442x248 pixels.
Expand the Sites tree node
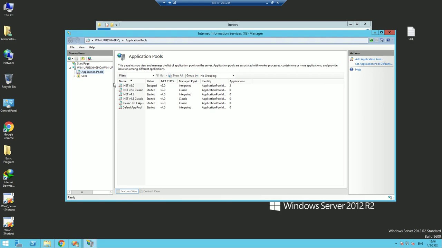pos(74,76)
